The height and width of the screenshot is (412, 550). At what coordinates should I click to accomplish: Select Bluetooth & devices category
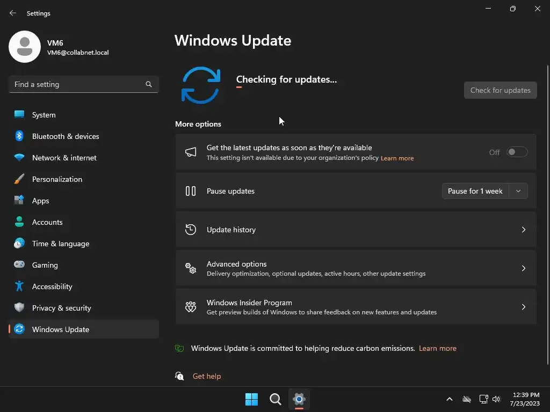click(84, 136)
